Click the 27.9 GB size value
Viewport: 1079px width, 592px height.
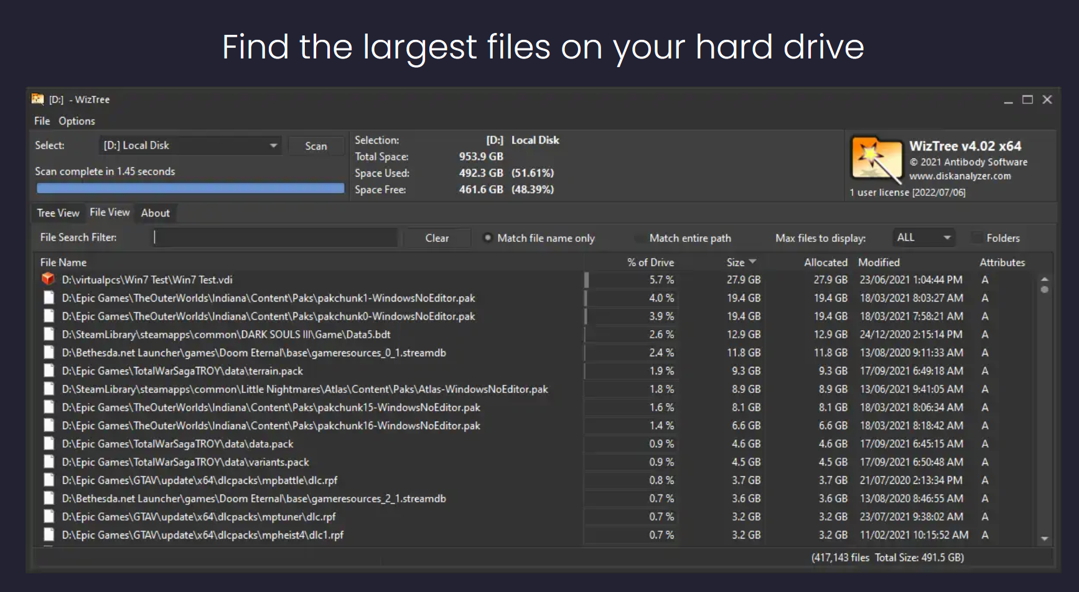point(744,280)
